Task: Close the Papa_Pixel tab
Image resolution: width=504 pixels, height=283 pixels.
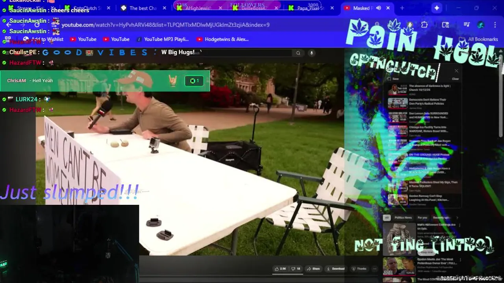Action: [332, 8]
